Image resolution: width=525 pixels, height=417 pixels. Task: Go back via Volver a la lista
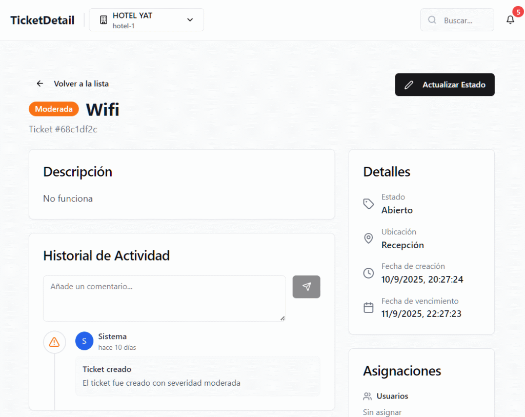[x=81, y=84]
